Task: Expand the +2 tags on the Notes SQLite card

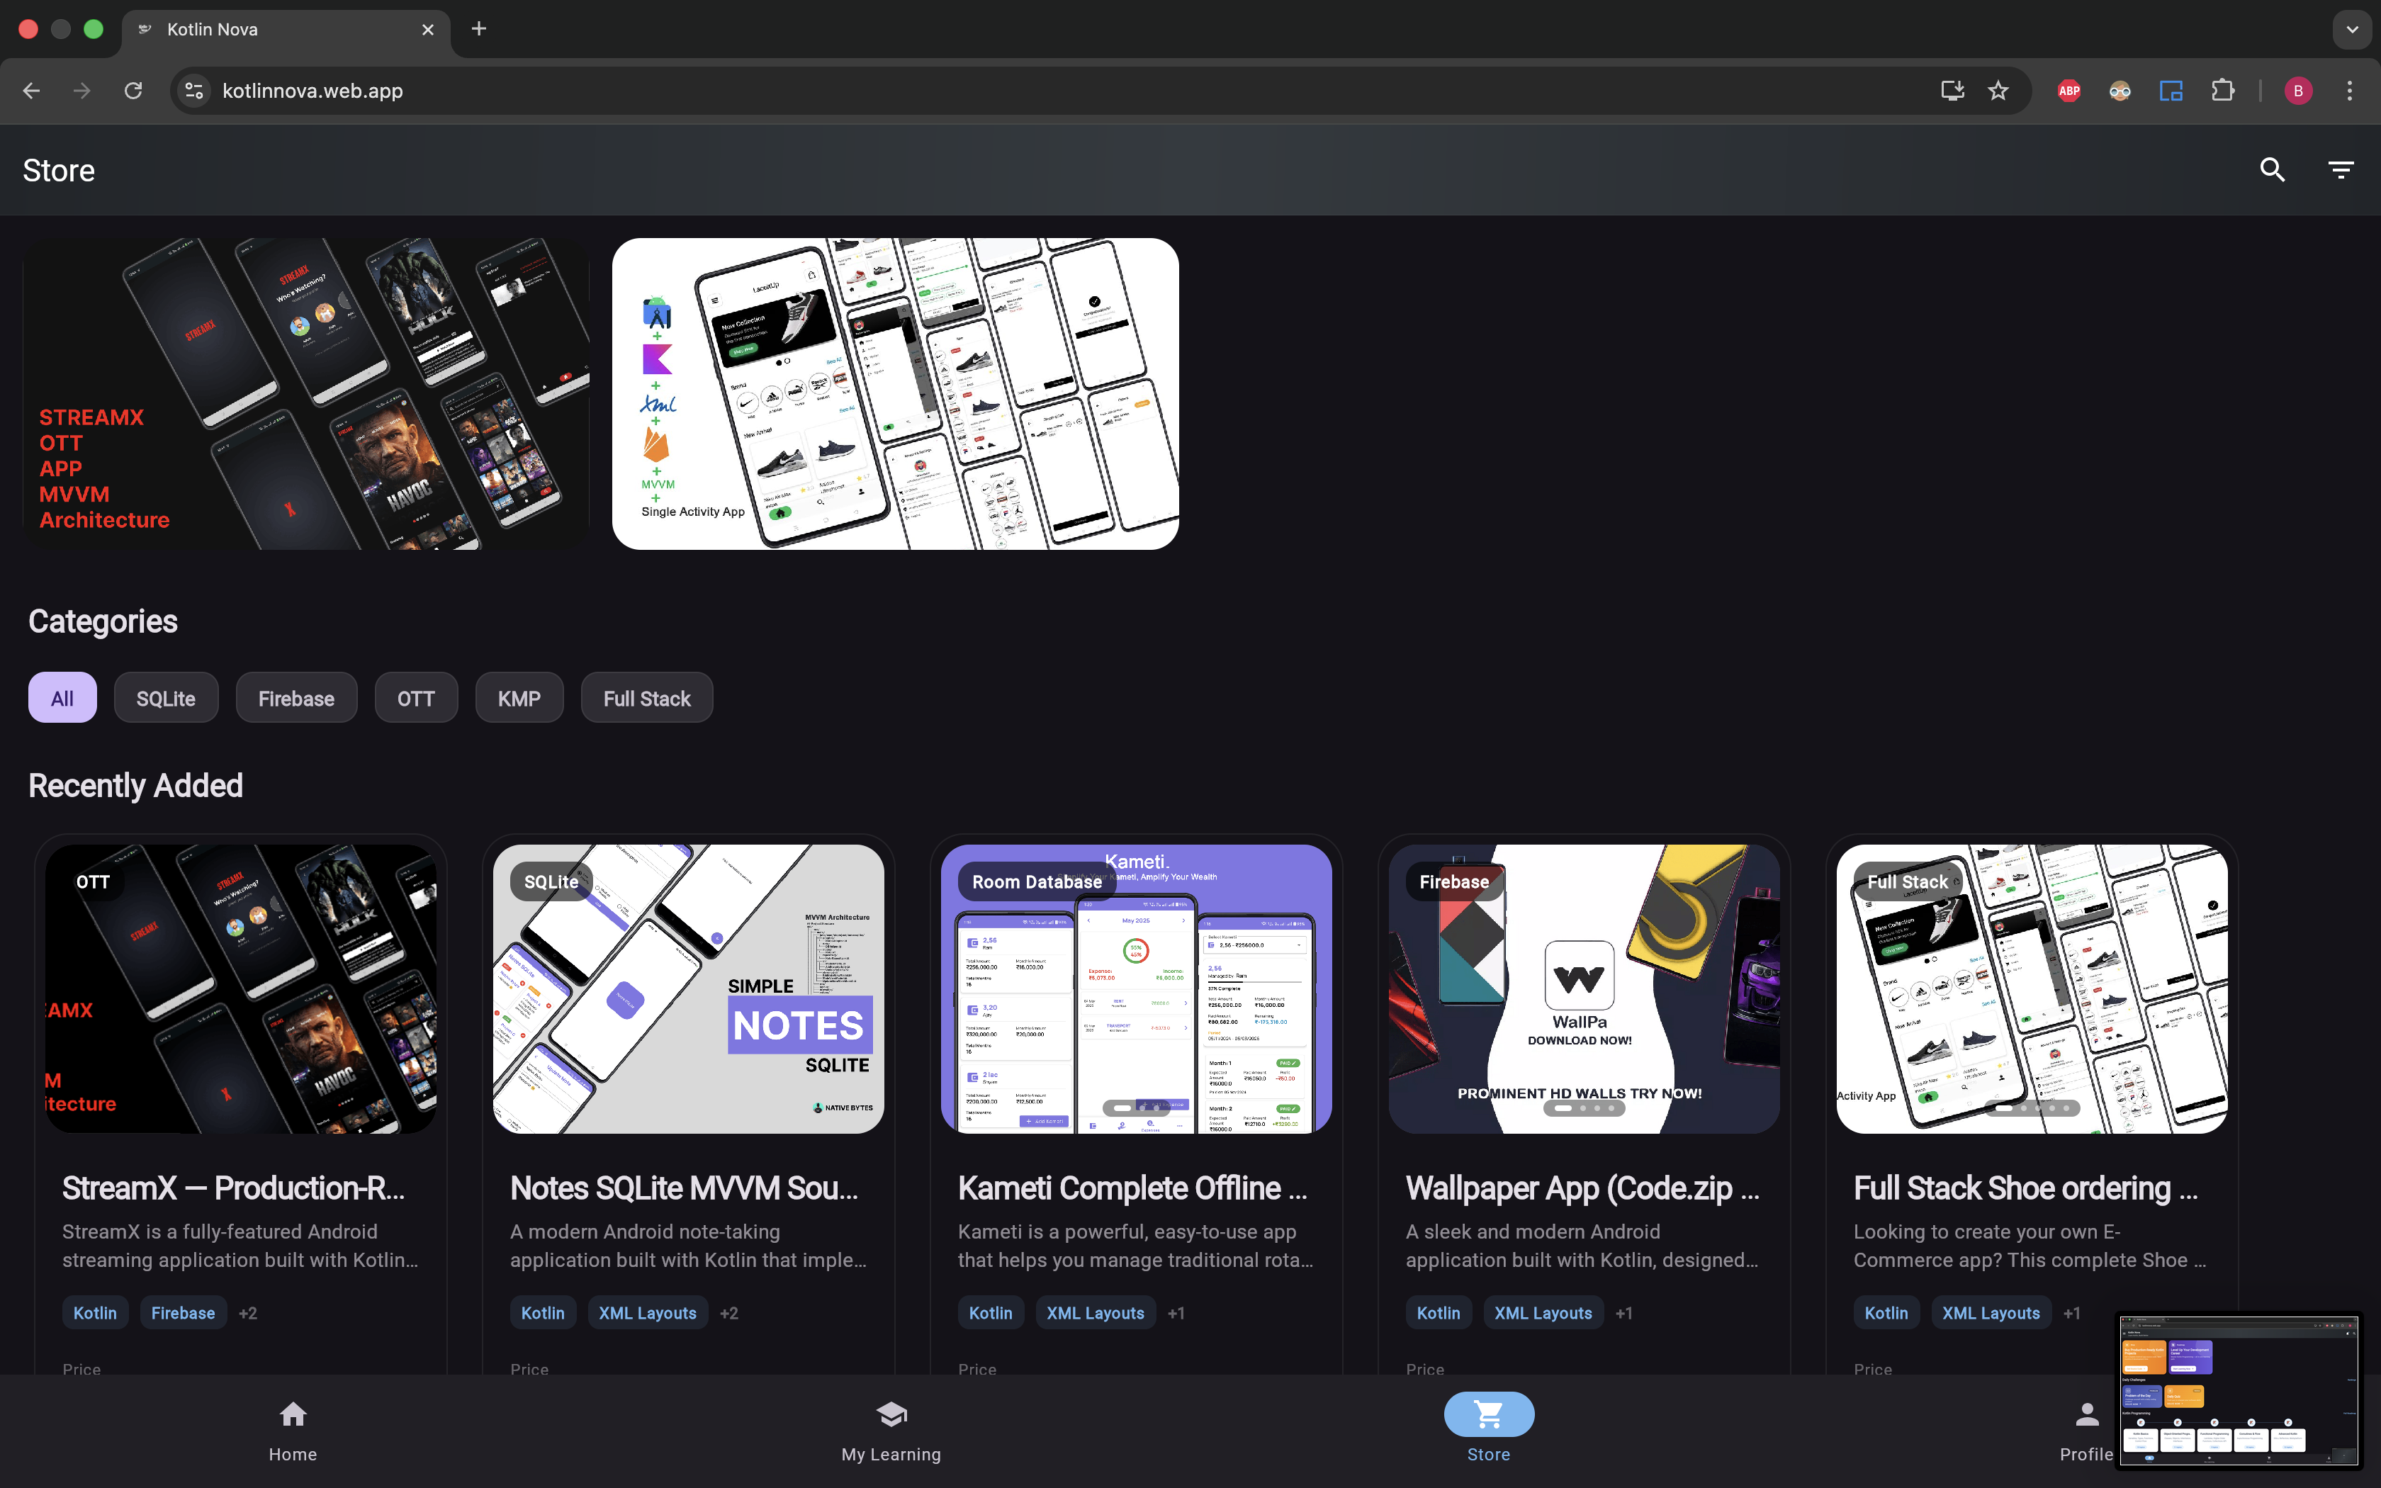Action: [728, 1312]
